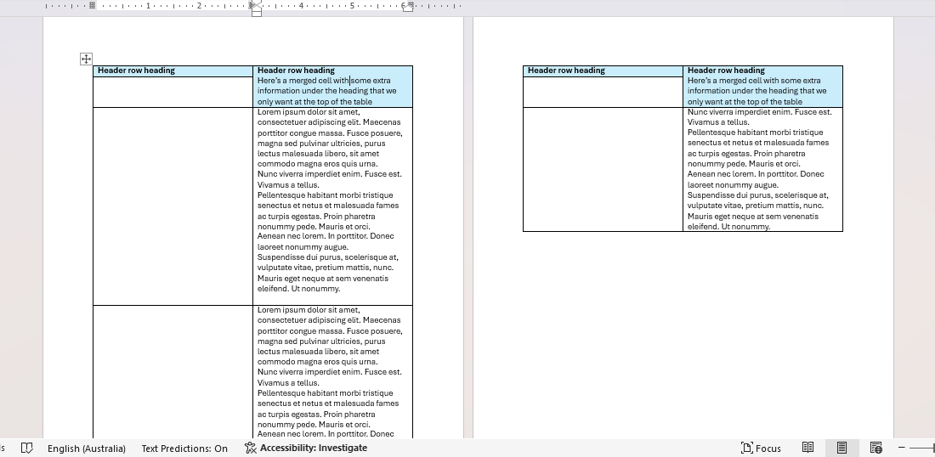The image size is (935, 457).
Task: Switch to Focus mode
Action: pos(761,448)
